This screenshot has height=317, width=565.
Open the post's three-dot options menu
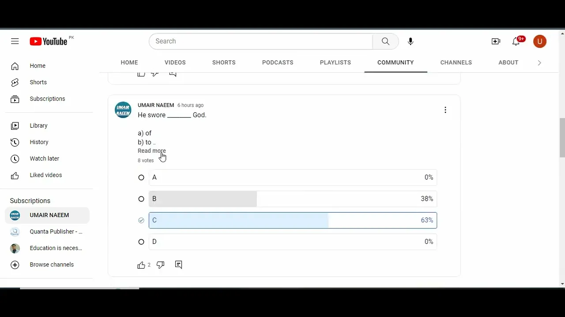[x=445, y=110]
